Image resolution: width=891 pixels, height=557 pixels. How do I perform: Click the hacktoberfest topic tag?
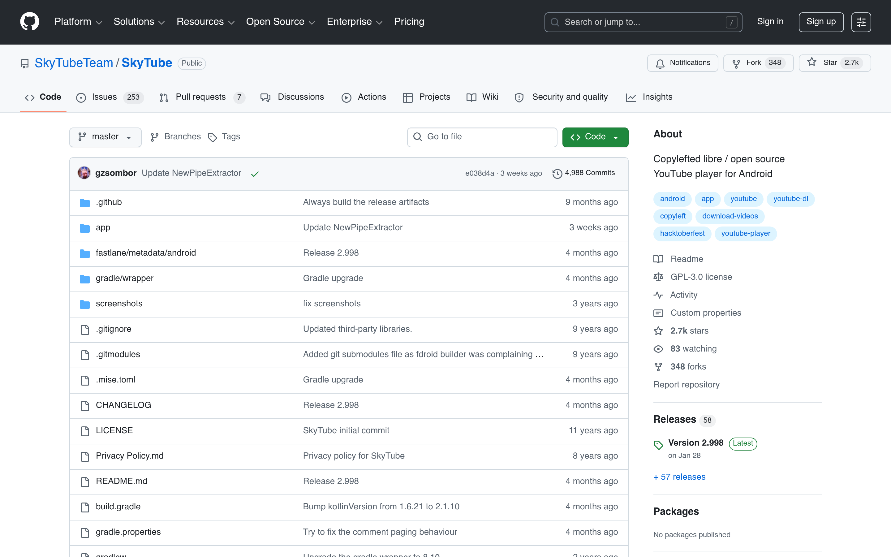[x=682, y=234]
